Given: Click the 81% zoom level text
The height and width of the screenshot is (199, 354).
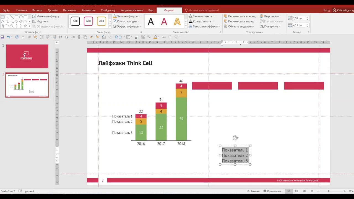Looking at the screenshot, I should click(x=351, y=191).
